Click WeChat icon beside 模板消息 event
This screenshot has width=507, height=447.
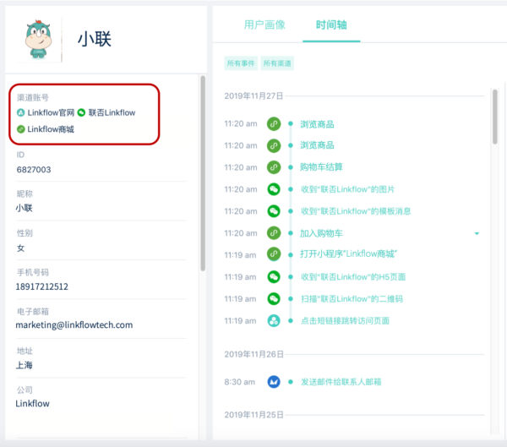click(274, 211)
